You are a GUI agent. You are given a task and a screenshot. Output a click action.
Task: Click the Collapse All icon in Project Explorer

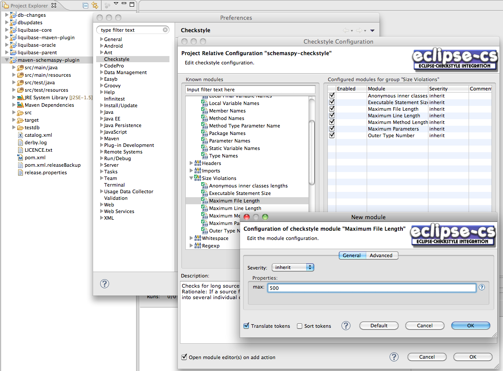(85, 5)
